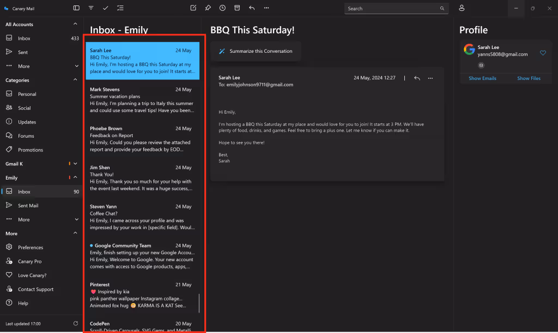Reply using arrow in message header
Viewport: 558px width, 333px height.
coord(417,78)
